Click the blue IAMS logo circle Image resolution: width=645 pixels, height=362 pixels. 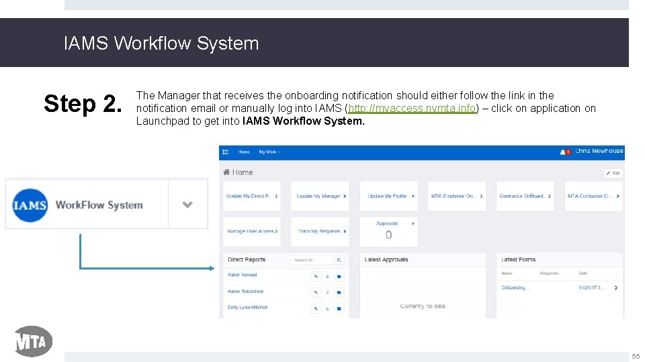[30, 205]
